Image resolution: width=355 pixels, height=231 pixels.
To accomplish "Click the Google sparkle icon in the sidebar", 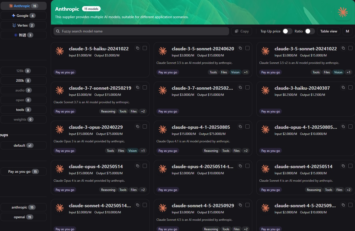I will click(14, 16).
